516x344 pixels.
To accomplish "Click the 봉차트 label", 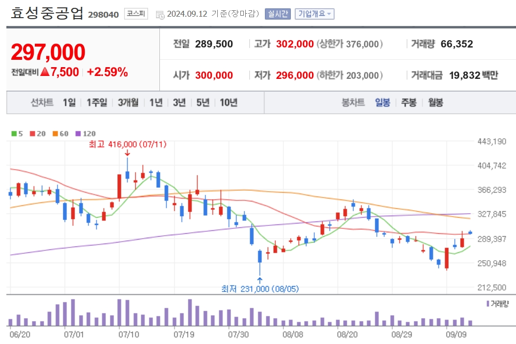I will (353, 102).
